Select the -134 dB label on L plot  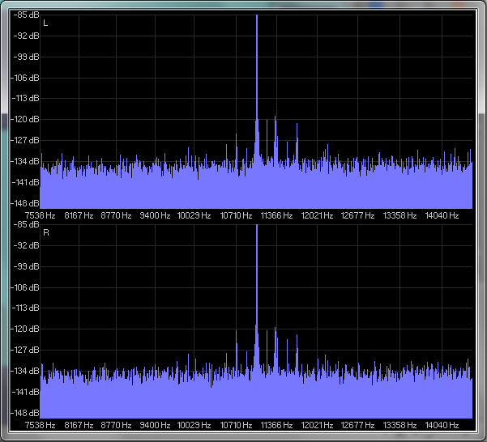point(25,161)
